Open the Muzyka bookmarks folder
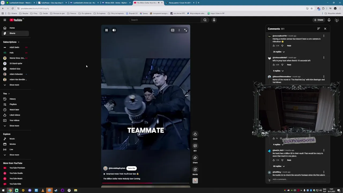Image resolution: width=343 pixels, height=193 pixels. (x=24, y=13)
